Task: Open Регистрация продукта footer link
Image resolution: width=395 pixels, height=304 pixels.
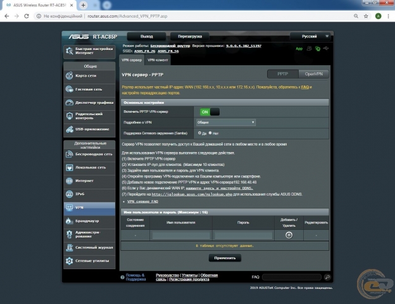Action: (x=189, y=279)
